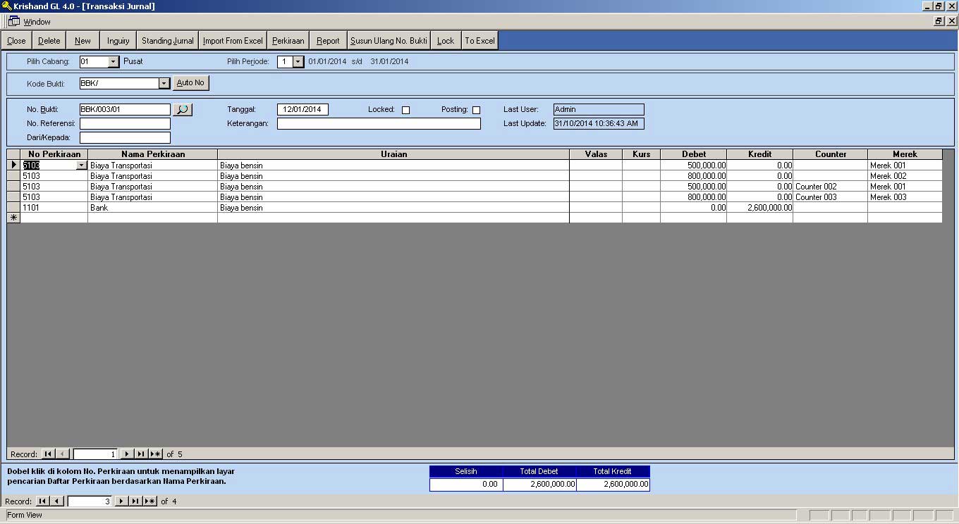Click the Close toolbar button
This screenshot has width=959, height=524.
(x=16, y=41)
